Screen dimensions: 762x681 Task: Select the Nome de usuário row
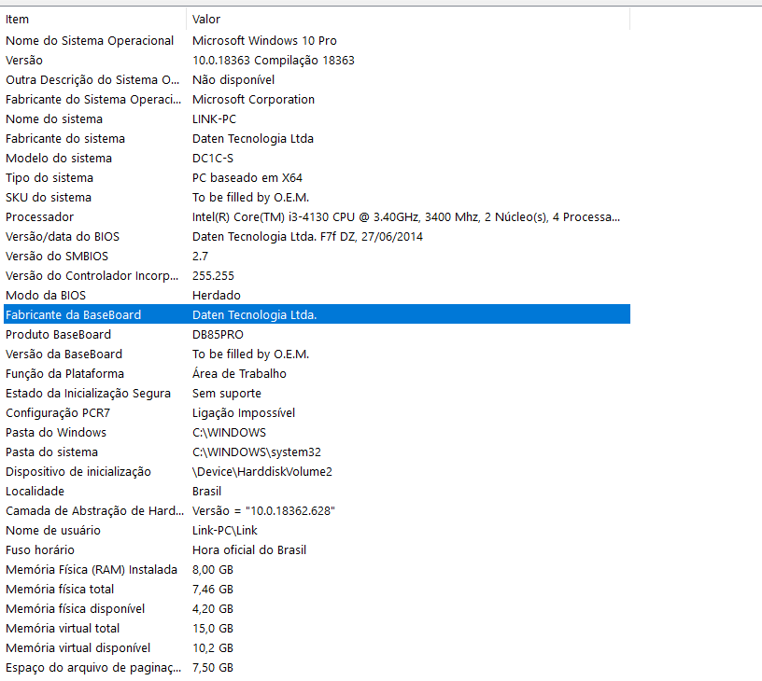click(317, 530)
